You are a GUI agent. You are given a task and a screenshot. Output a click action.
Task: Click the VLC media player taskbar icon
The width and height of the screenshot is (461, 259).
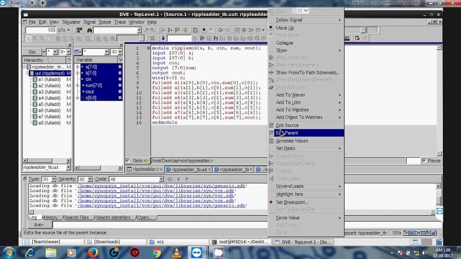[x=176, y=252]
